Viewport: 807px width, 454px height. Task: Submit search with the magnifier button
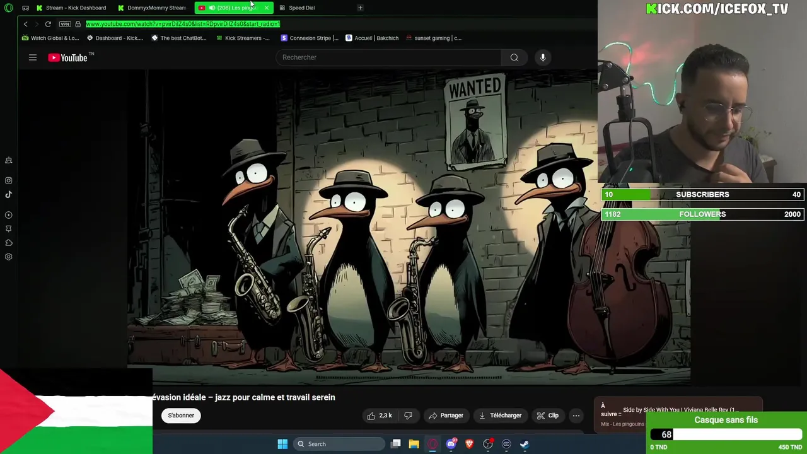514,57
